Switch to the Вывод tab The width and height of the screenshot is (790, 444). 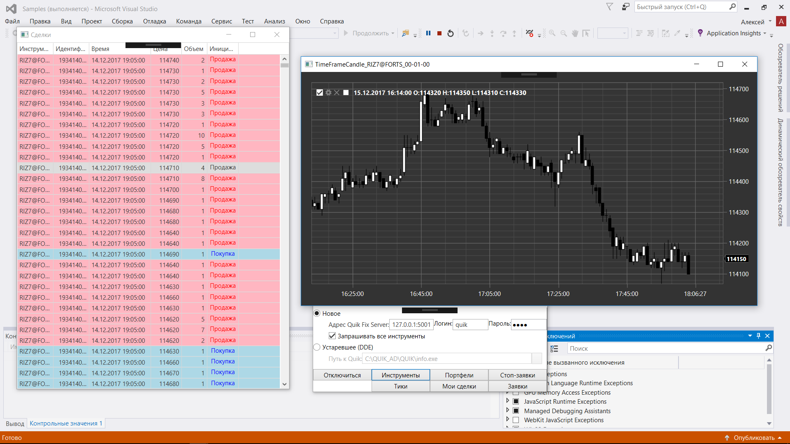[x=15, y=423]
